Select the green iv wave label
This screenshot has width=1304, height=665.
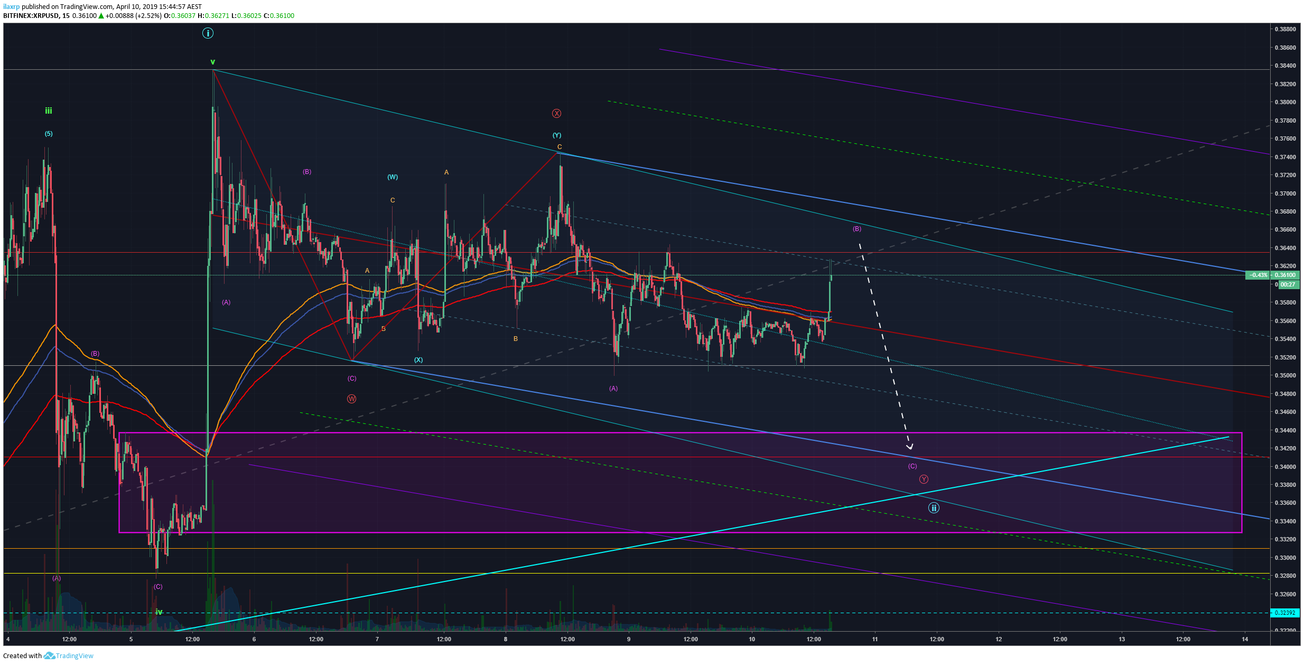[x=159, y=612]
